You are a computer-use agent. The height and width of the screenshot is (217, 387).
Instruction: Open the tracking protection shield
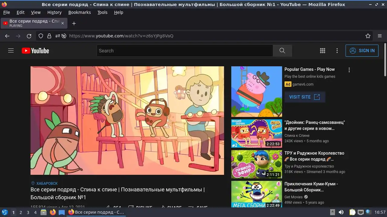(41, 36)
